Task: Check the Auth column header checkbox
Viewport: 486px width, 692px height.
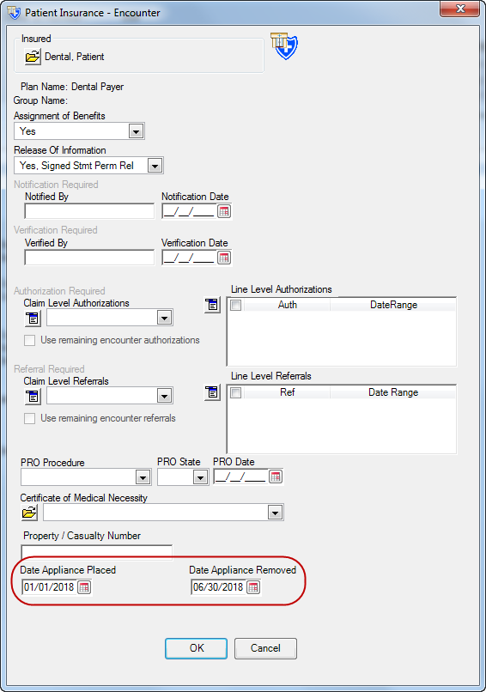Action: 236,305
